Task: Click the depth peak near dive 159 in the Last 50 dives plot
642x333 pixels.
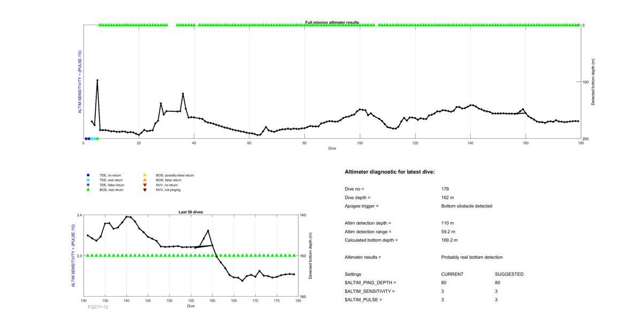Action: pos(208,231)
